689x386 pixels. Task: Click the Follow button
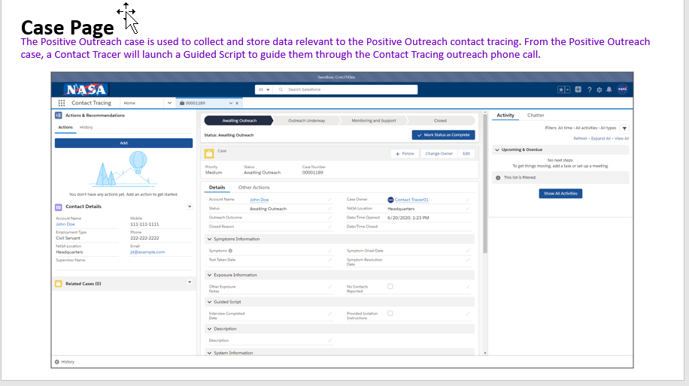404,153
